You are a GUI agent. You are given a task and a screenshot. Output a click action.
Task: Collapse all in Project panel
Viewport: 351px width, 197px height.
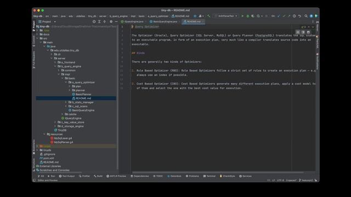pyautogui.click(x=105, y=22)
